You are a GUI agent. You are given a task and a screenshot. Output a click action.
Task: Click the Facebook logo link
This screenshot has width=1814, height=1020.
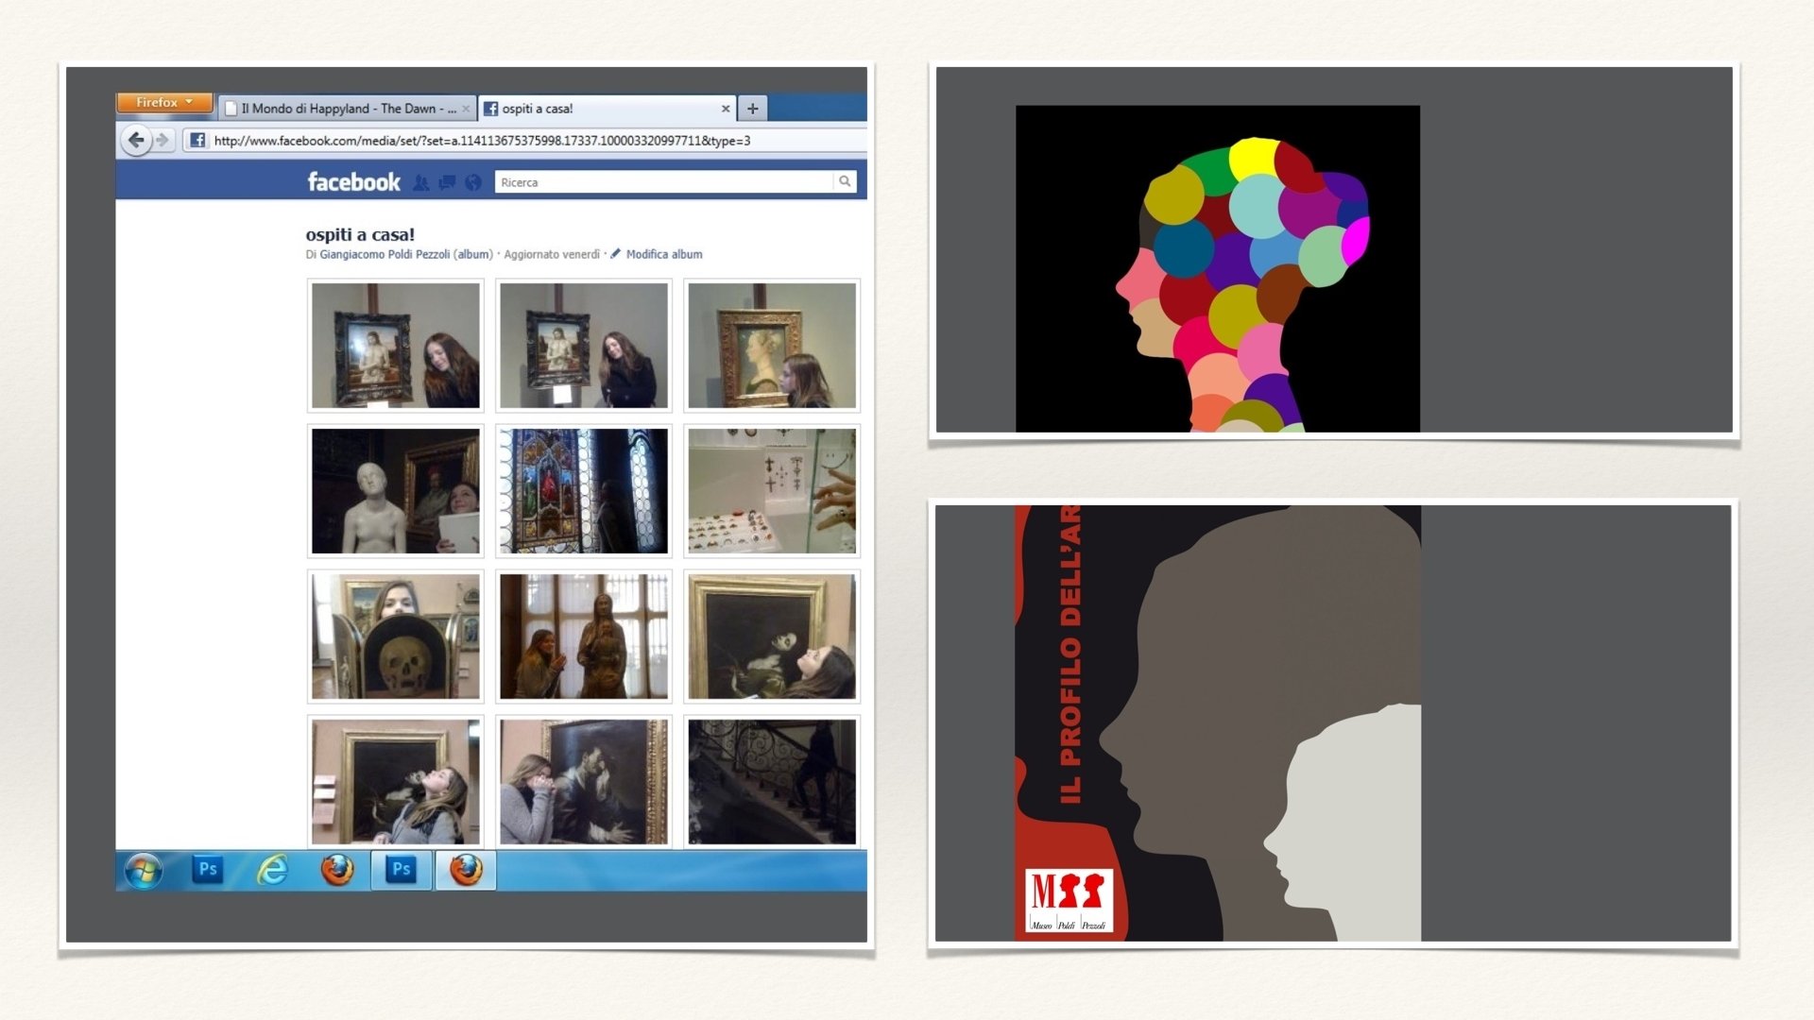pyautogui.click(x=353, y=182)
